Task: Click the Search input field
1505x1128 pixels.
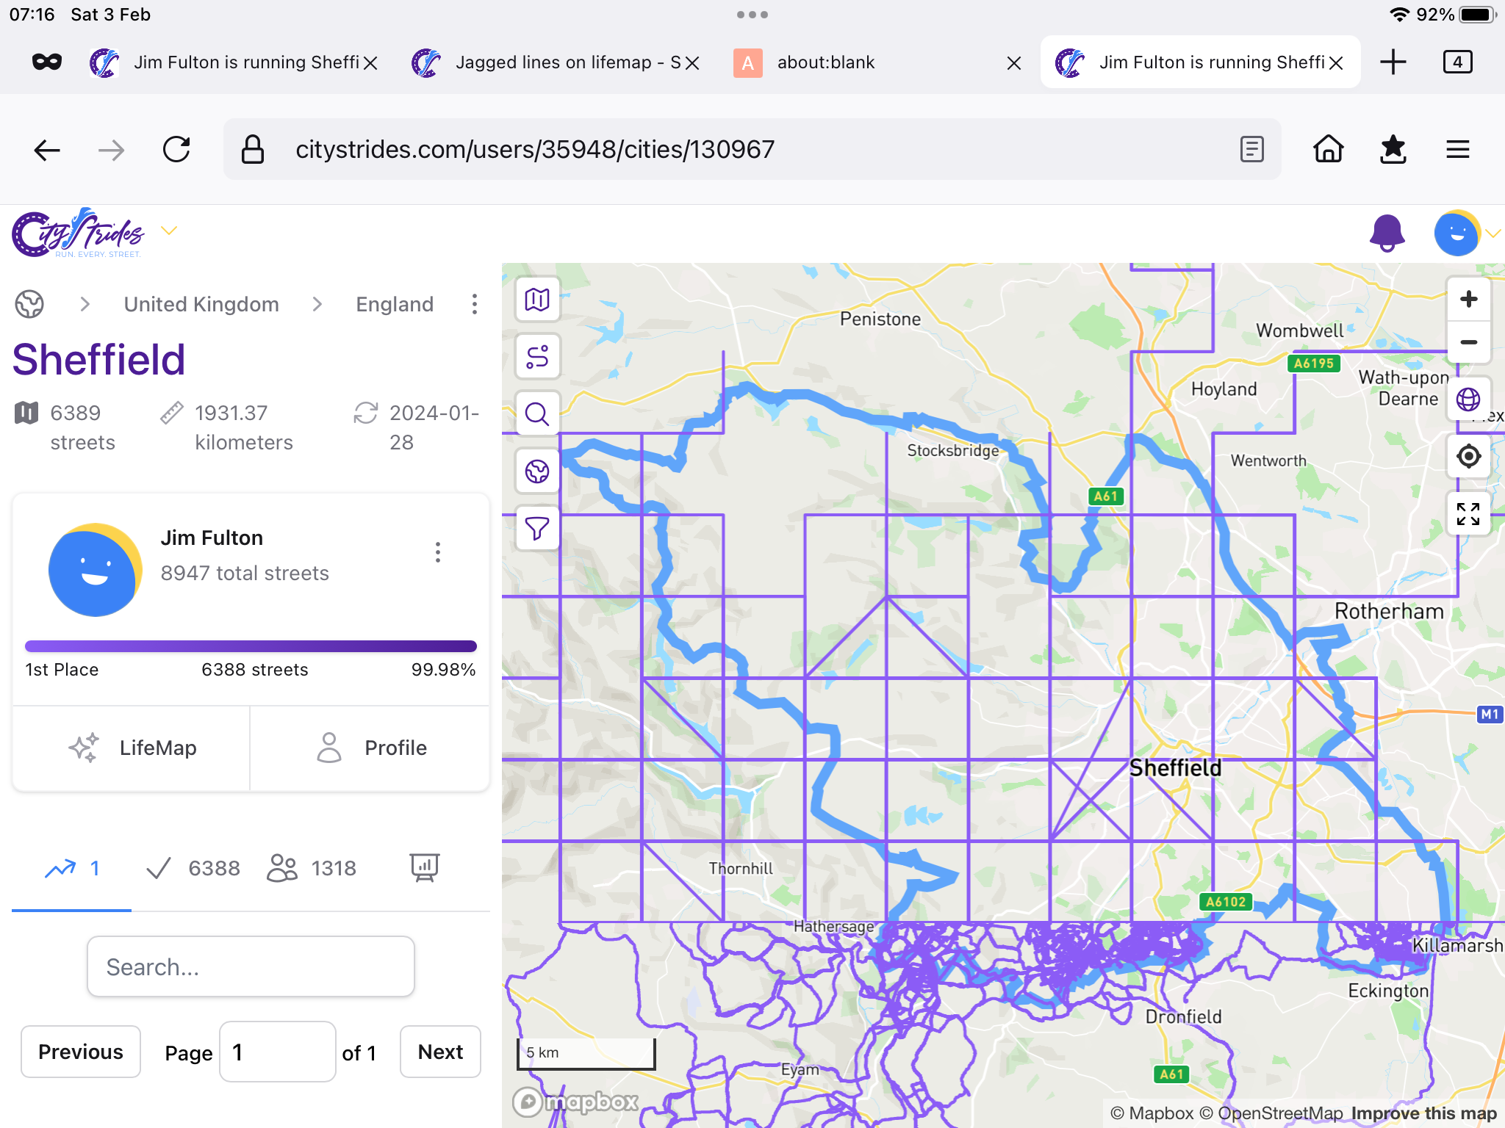Action: tap(251, 966)
